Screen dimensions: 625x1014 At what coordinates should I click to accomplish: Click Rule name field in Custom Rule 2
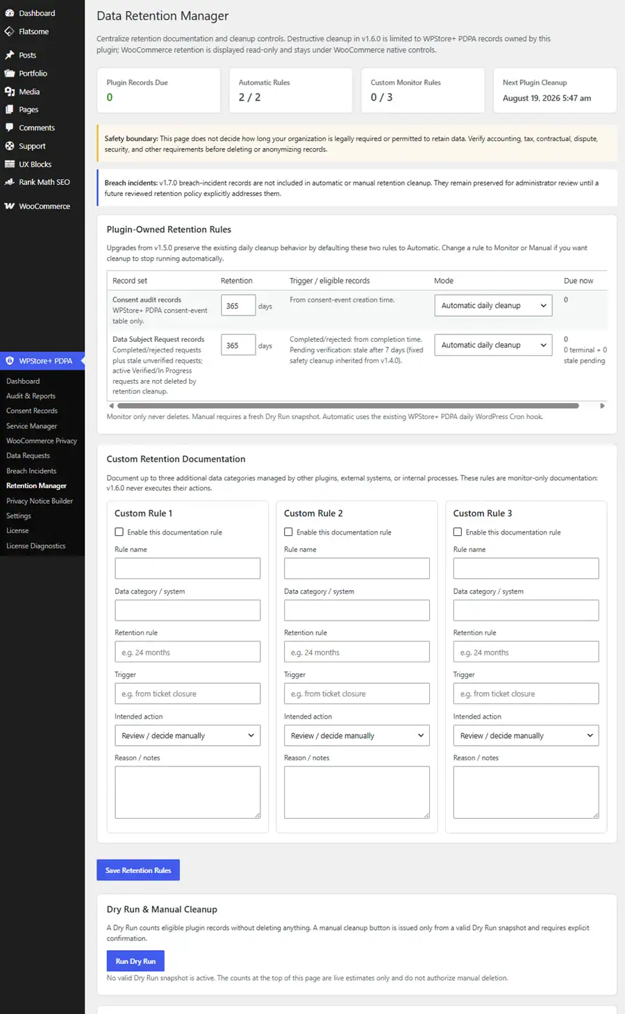coord(357,569)
